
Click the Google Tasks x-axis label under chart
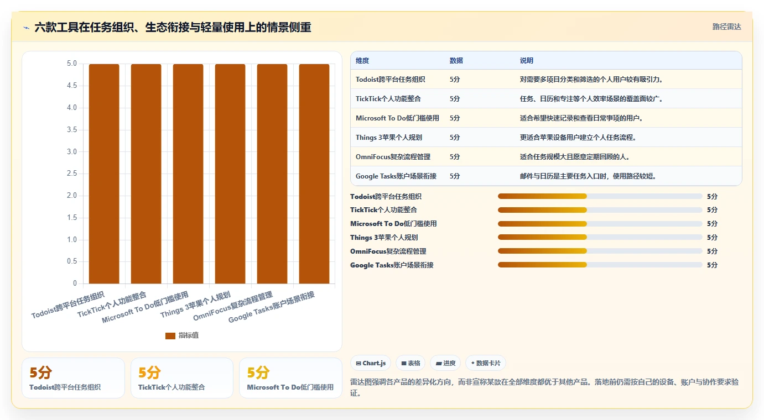pyautogui.click(x=272, y=307)
